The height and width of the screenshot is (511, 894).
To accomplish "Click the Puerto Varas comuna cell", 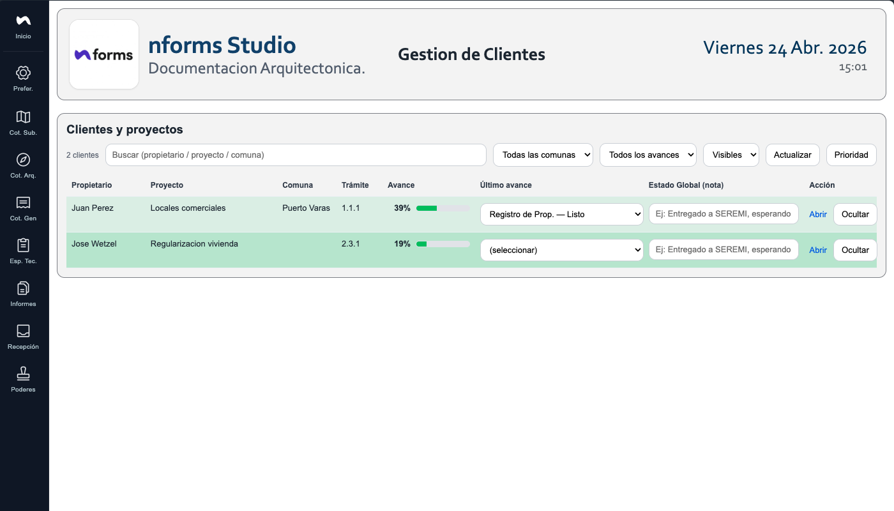I will [306, 208].
